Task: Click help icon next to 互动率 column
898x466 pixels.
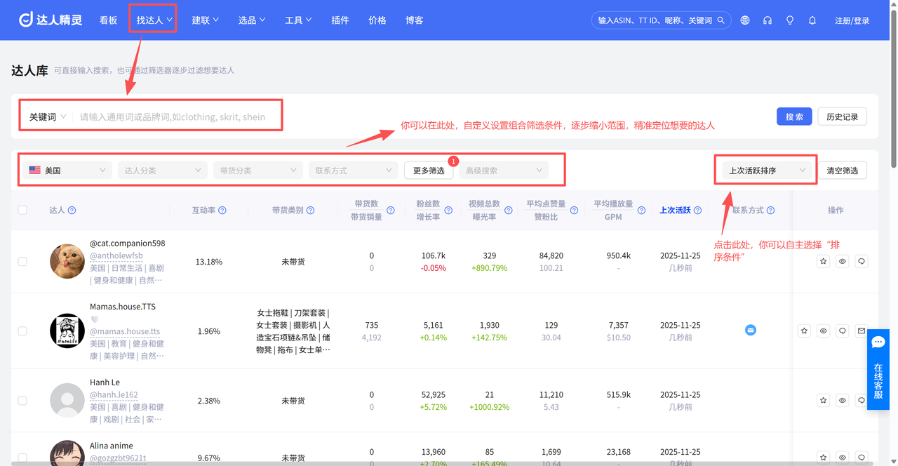Action: point(222,211)
